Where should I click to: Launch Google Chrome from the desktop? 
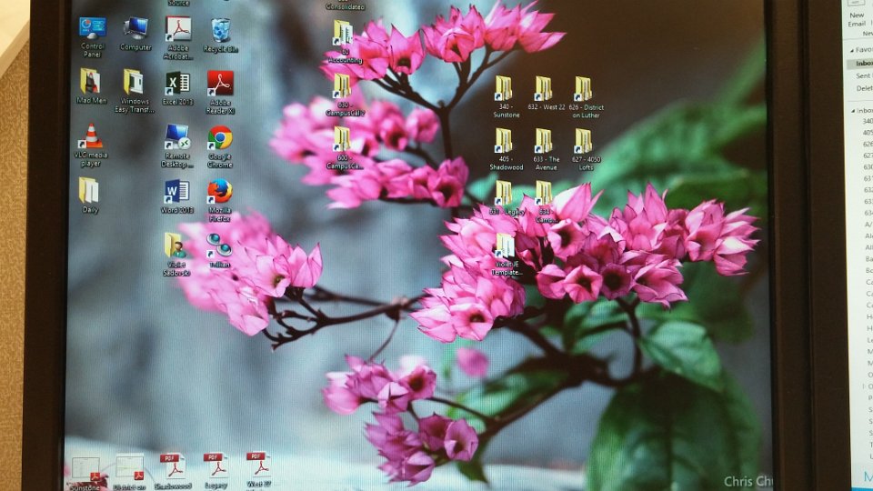pos(220,138)
